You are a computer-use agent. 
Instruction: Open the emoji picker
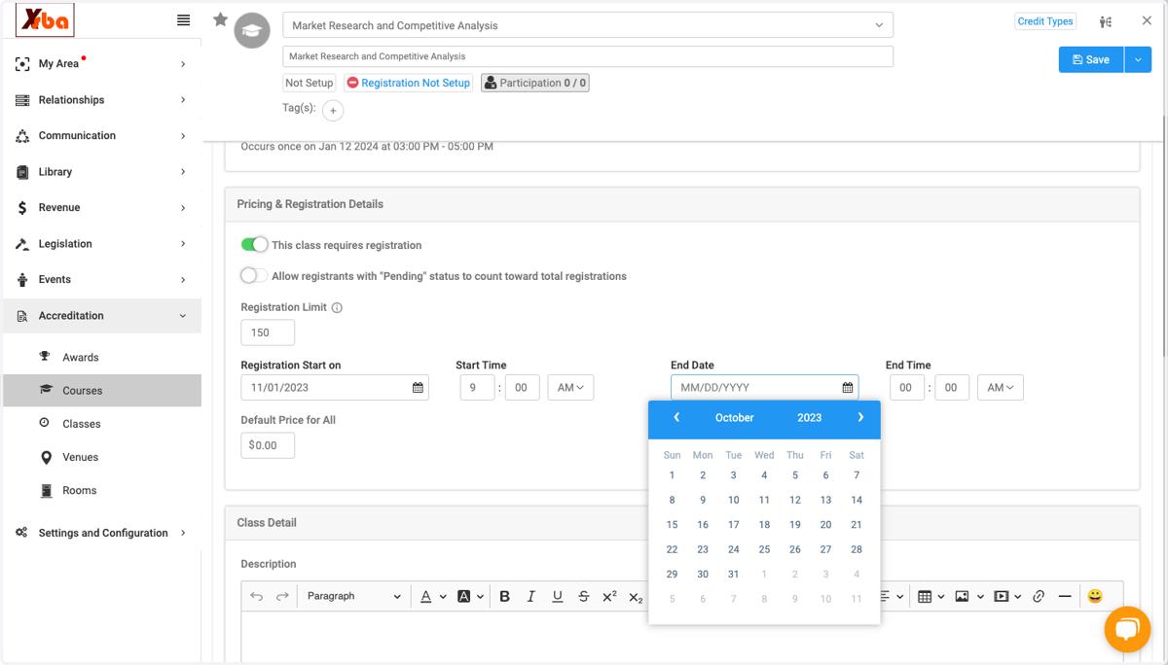pyautogui.click(x=1095, y=596)
